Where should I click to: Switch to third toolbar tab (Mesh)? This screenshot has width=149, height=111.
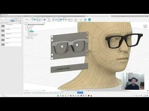(x=43, y=18)
